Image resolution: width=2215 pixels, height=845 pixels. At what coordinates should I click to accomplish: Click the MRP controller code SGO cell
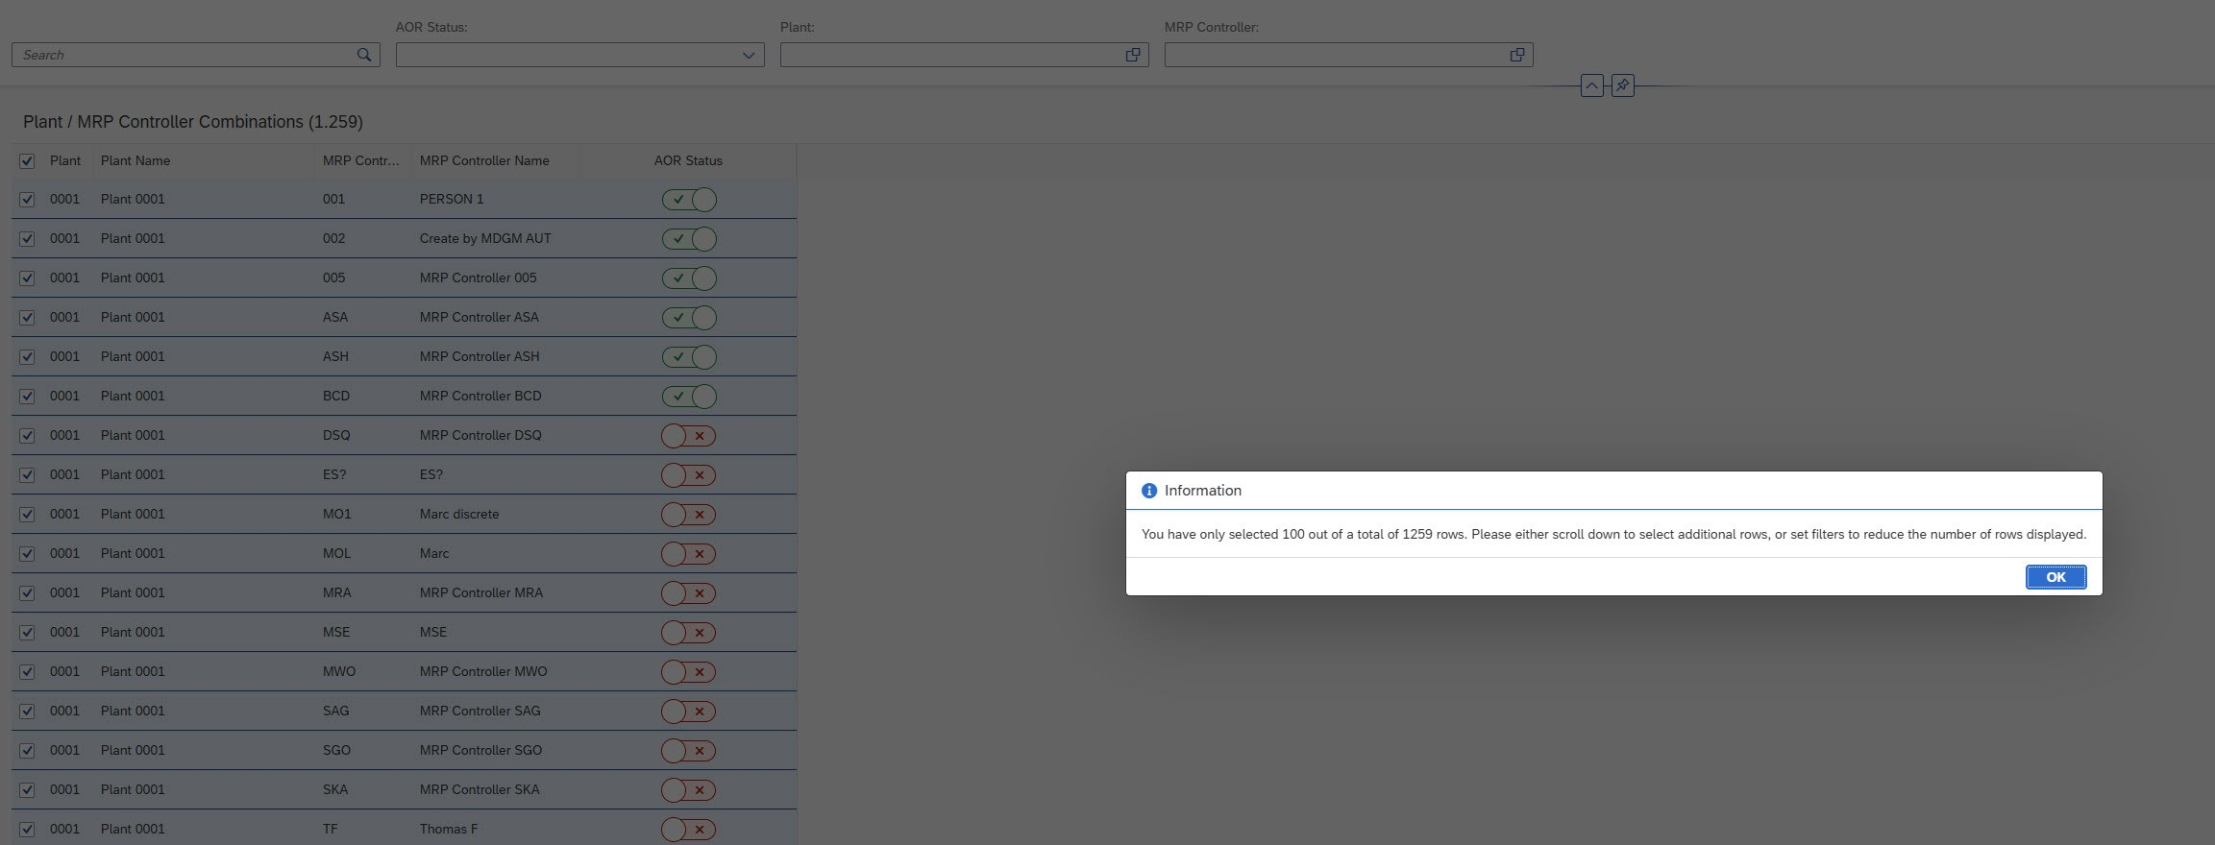[x=336, y=750]
